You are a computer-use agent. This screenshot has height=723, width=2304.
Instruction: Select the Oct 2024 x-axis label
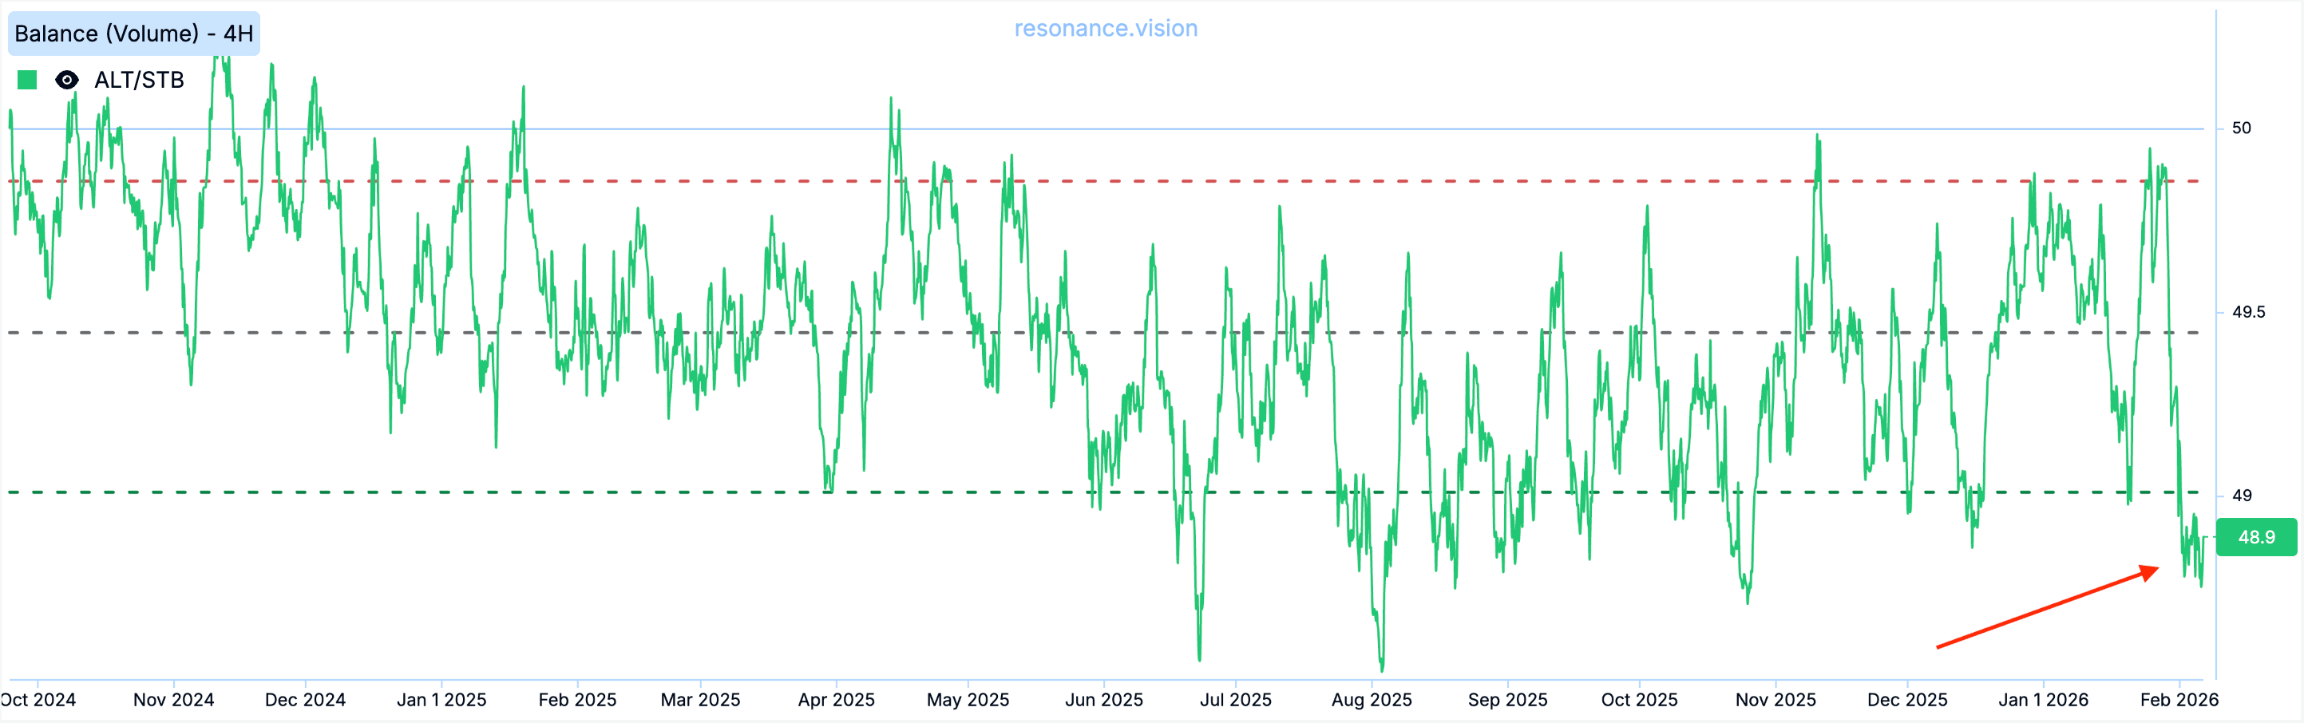[38, 700]
